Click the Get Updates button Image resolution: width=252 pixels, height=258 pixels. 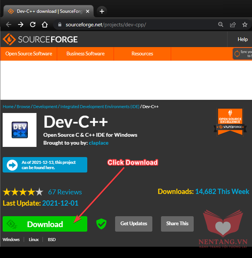coord(134,223)
